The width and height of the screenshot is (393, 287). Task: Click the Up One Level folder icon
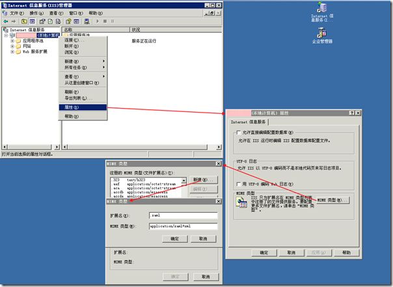(x=24, y=21)
